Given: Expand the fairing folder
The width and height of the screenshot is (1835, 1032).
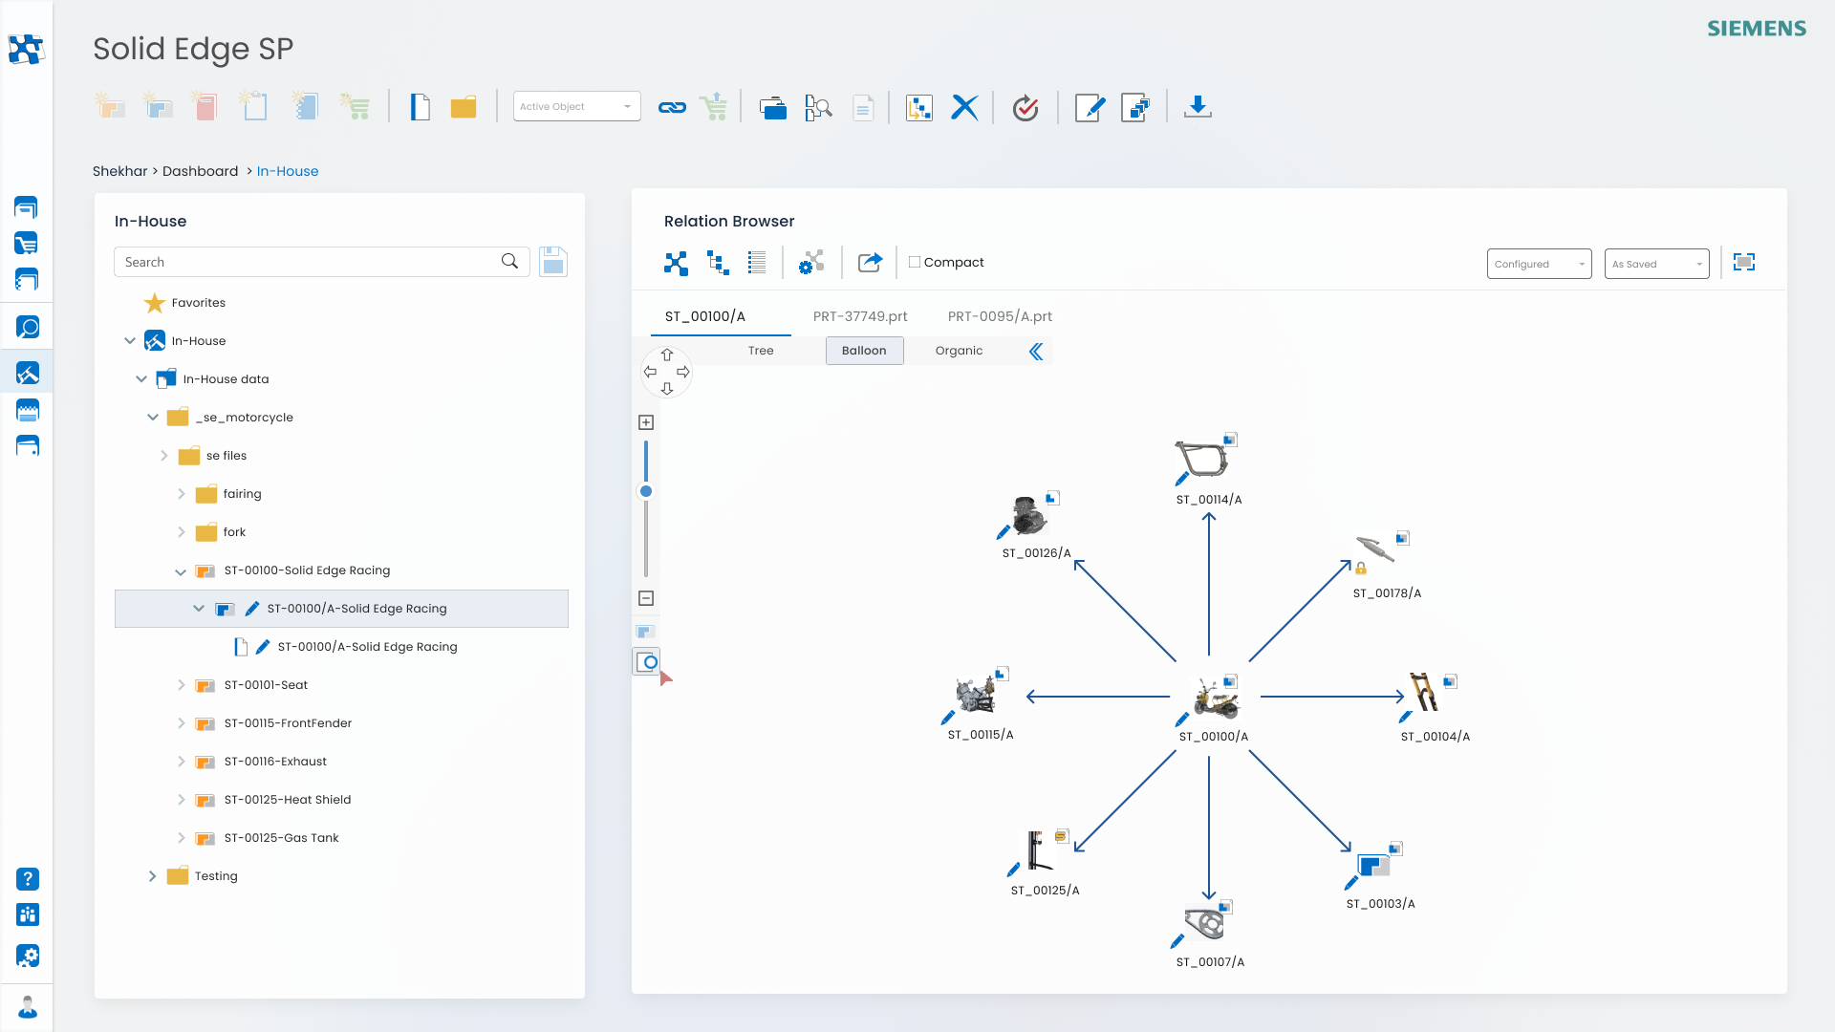Looking at the screenshot, I should click(x=182, y=494).
